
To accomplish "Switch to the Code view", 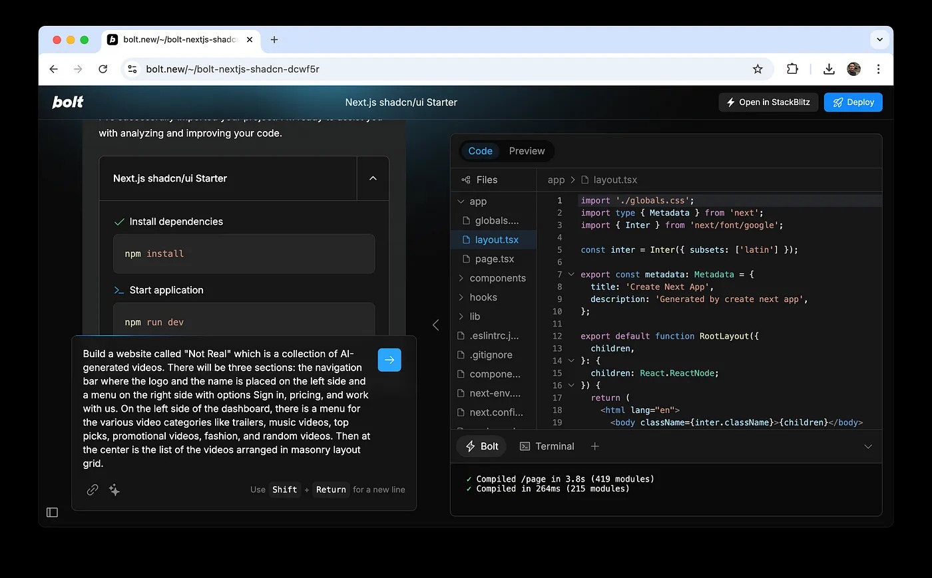I will pos(480,151).
